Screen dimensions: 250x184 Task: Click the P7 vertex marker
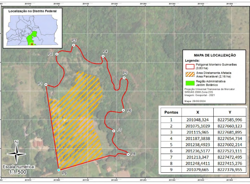point(113,130)
